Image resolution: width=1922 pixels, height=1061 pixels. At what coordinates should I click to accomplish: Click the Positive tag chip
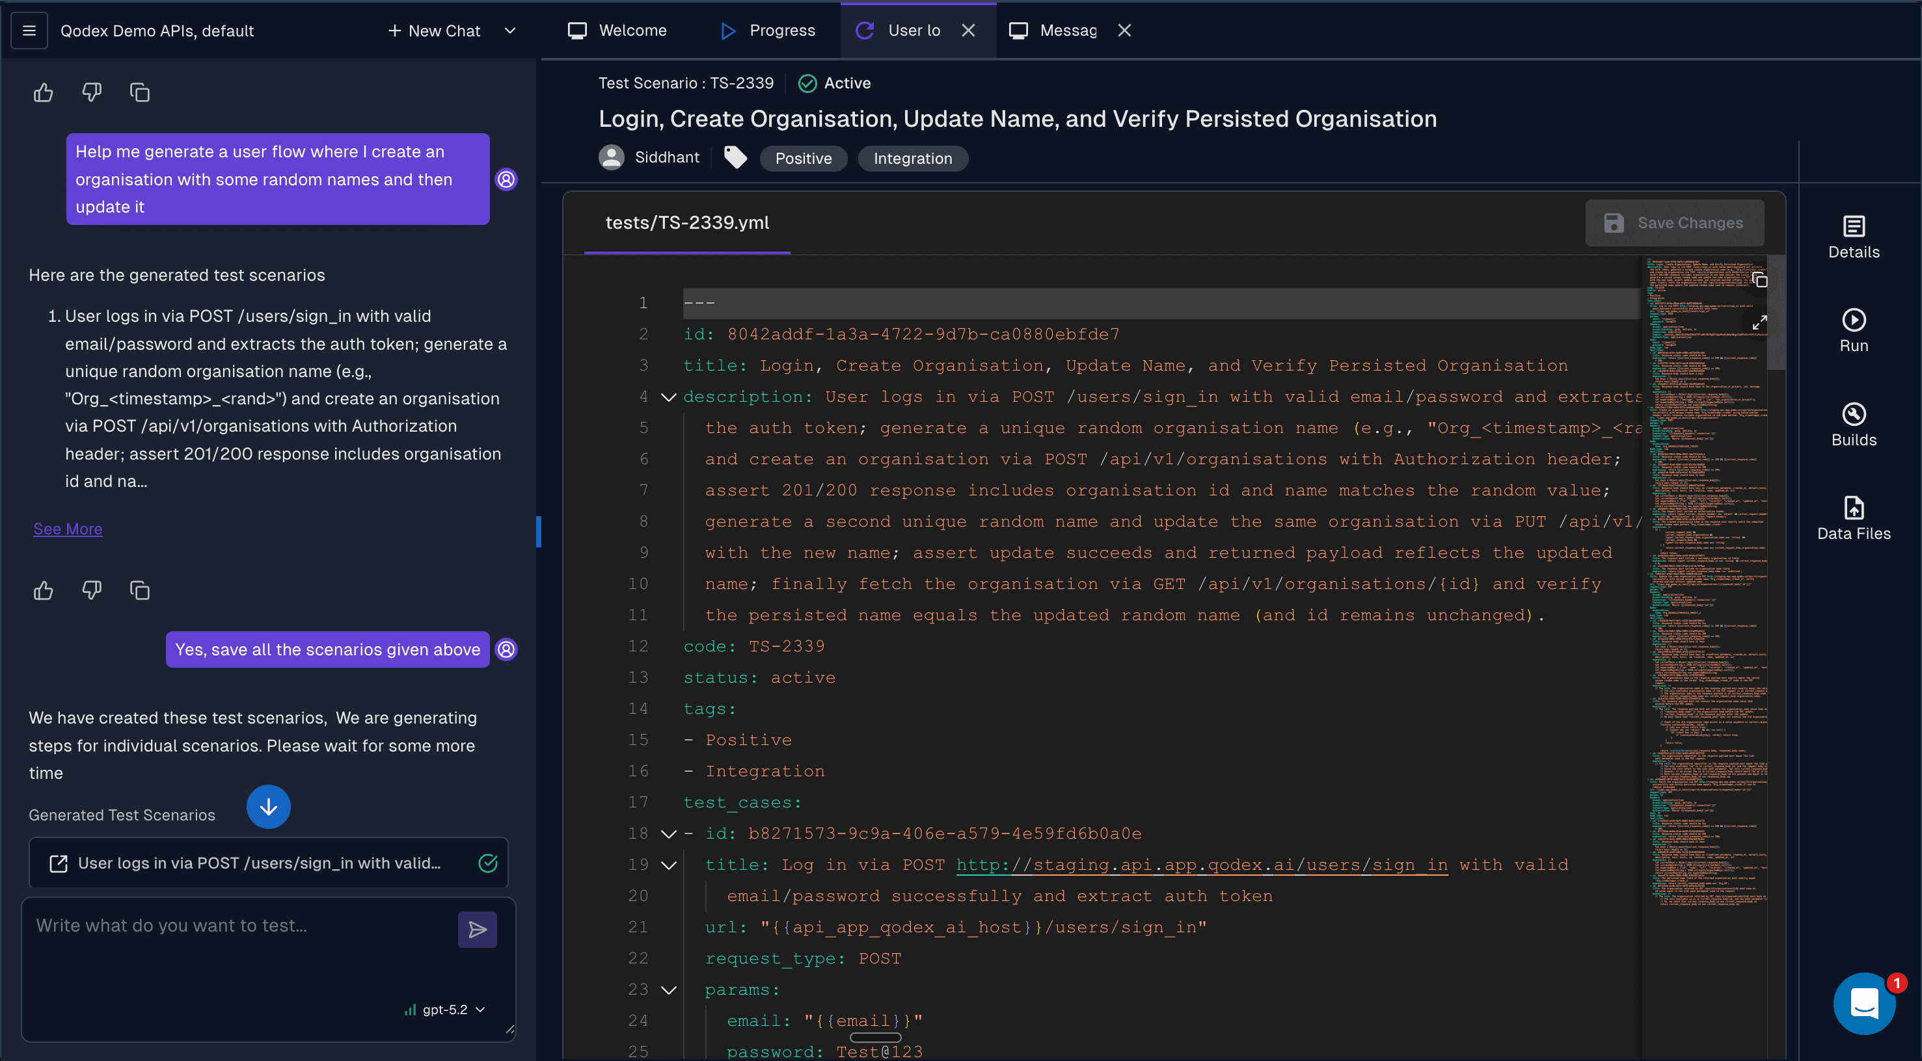click(x=804, y=158)
